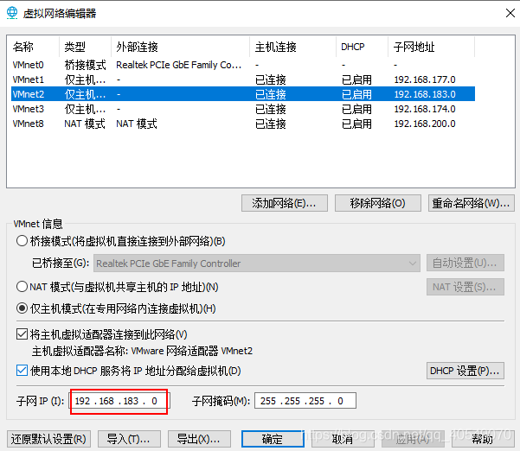Select the VMnet8 row
Viewport: 520px width, 451px height.
[x=243, y=124]
